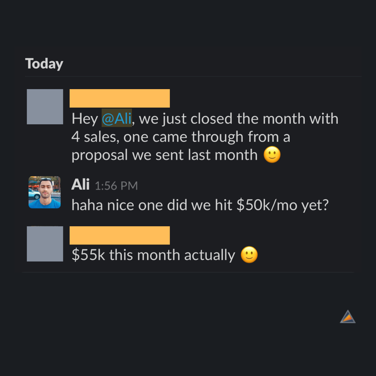Click the orange redacted name above 'Hey @Ali'

click(119, 98)
